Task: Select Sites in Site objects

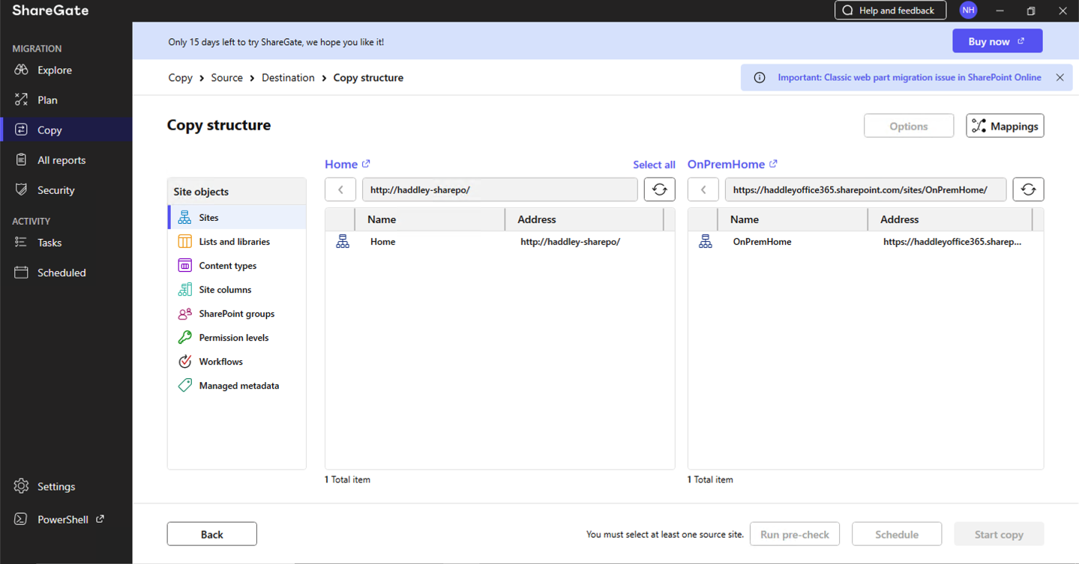Action: click(x=237, y=217)
